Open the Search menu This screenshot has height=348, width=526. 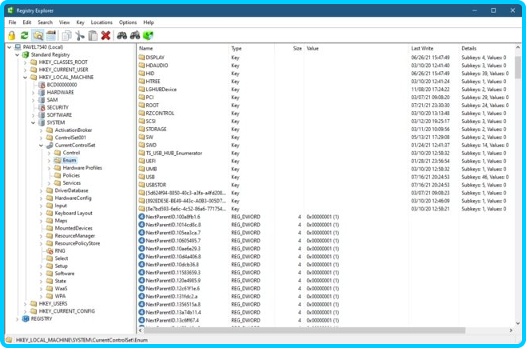(45, 22)
